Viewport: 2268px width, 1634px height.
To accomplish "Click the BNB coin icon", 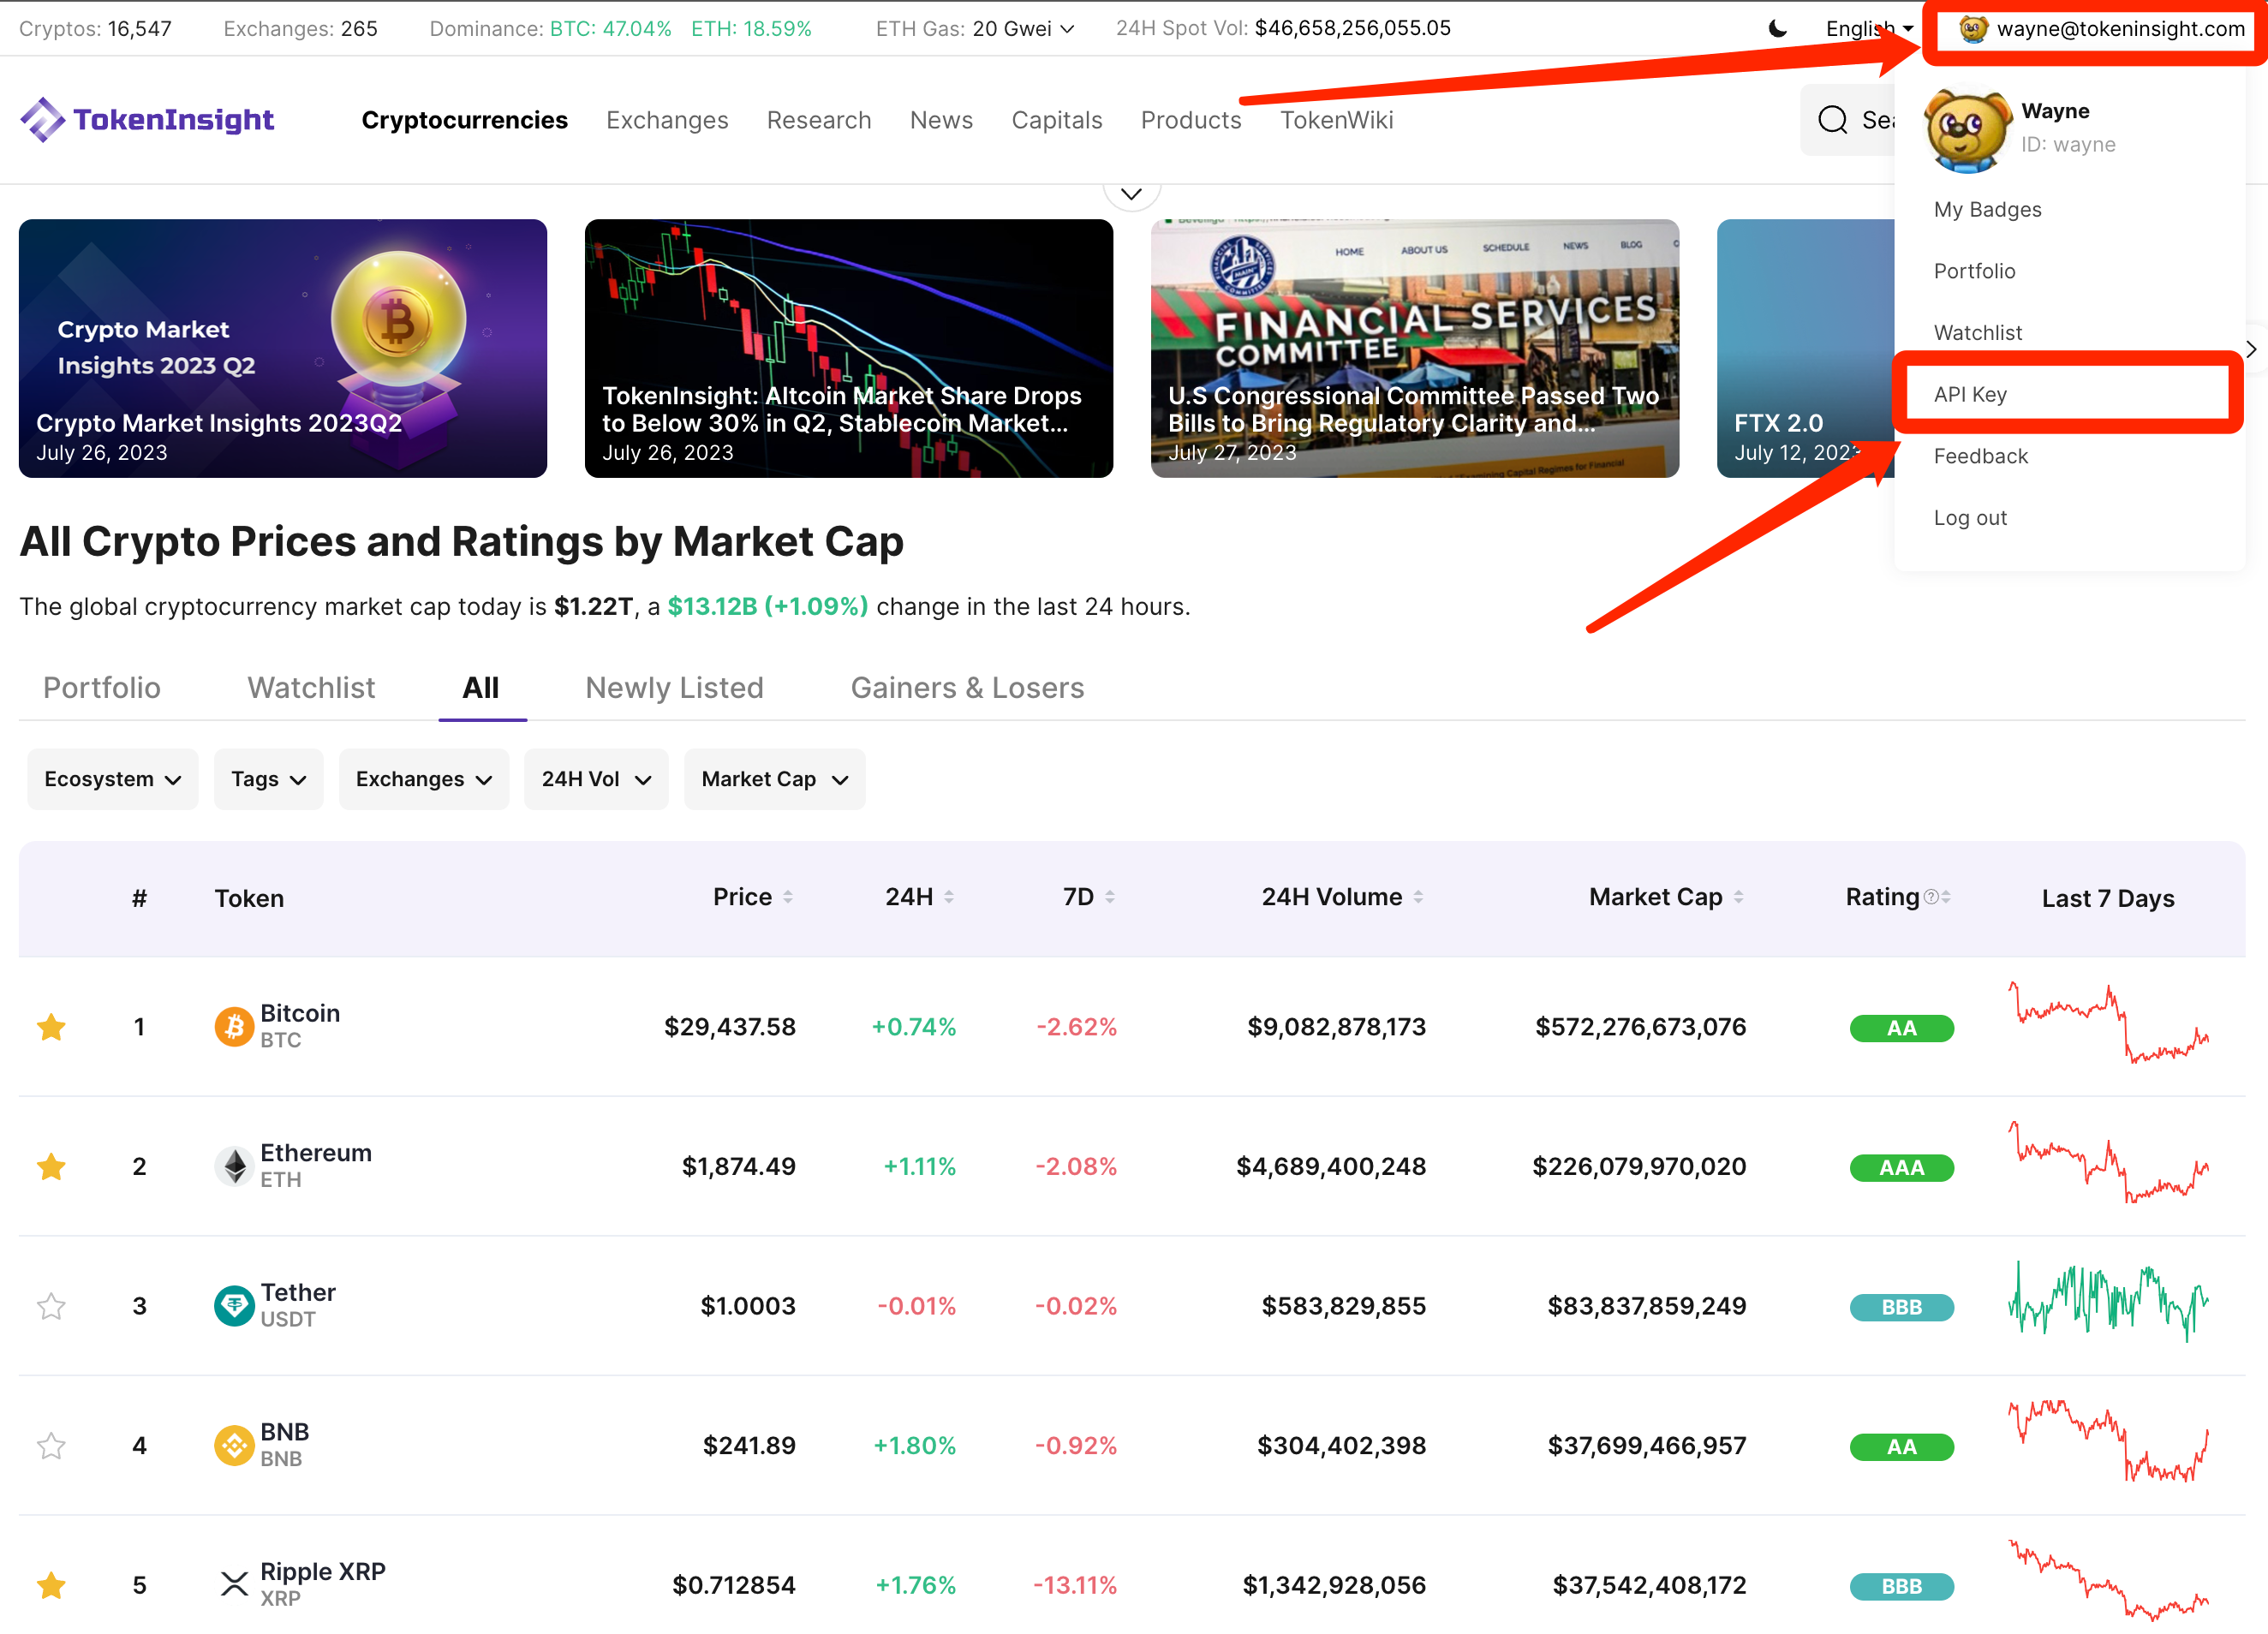I will [234, 1445].
